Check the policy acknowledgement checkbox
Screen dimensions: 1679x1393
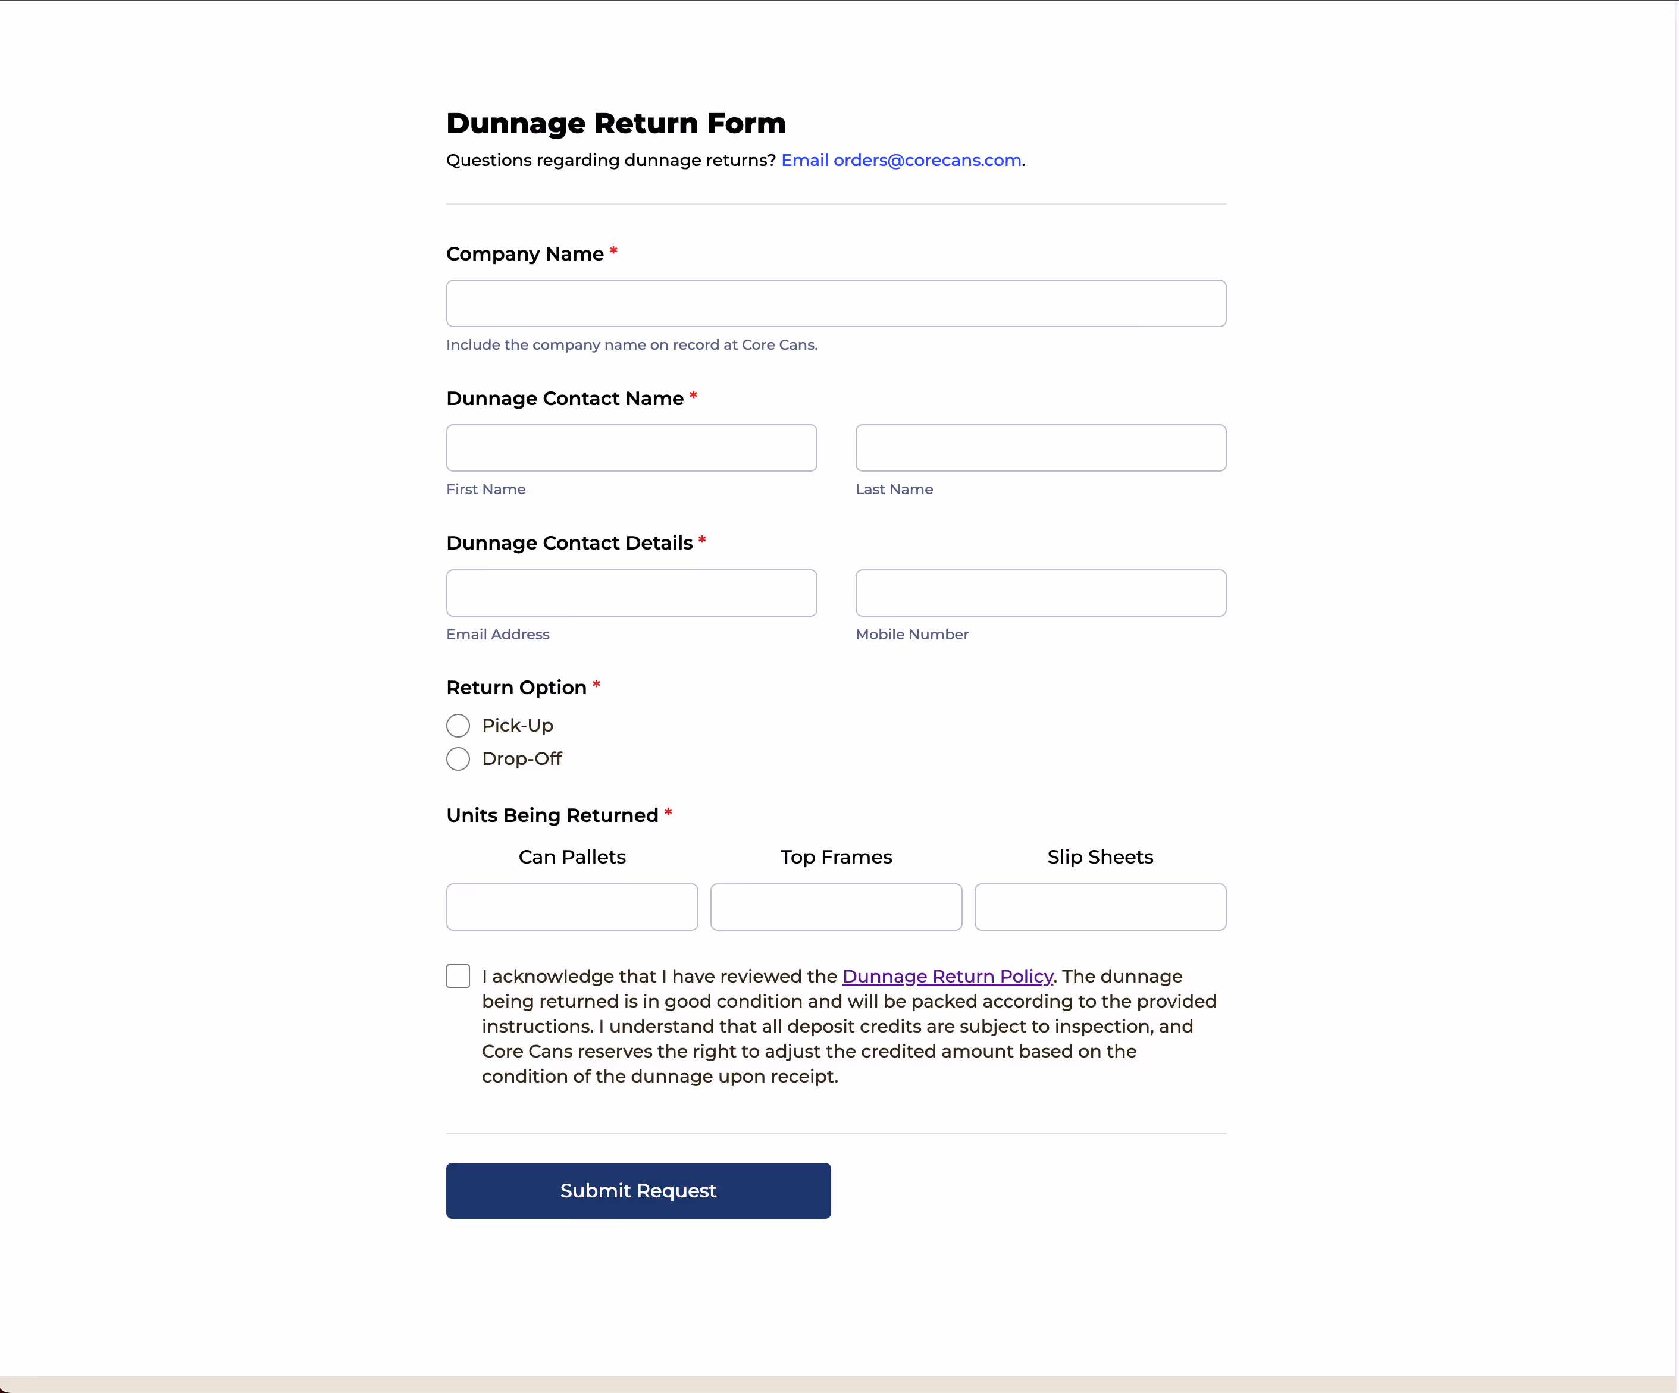point(458,976)
